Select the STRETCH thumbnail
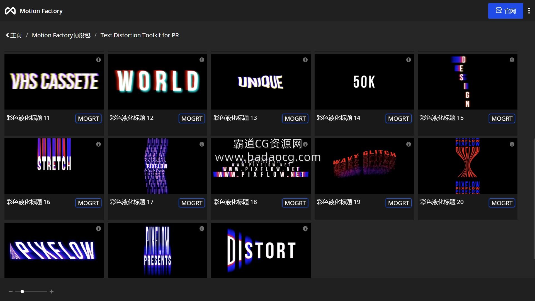The image size is (535, 301). [x=54, y=166]
